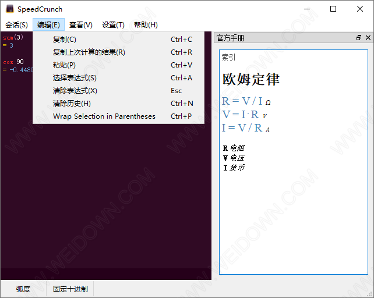The image size is (374, 298).
Task: Open the 会话(S) menu
Action: tap(16, 25)
